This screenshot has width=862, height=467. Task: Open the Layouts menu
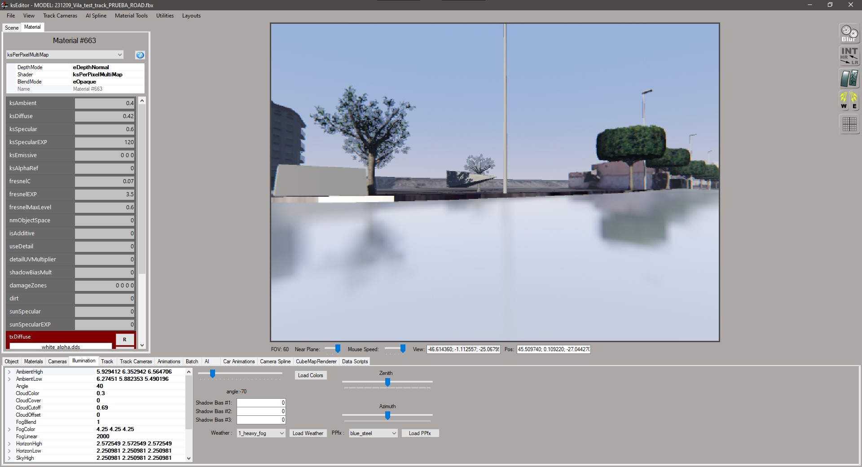coord(191,16)
